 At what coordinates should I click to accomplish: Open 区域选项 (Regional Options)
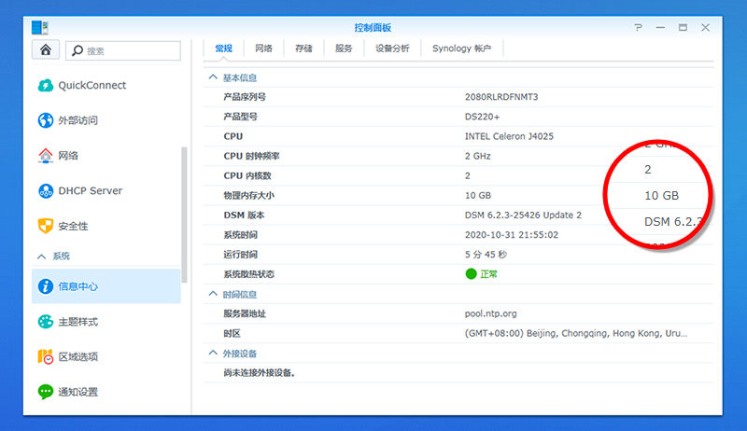tap(78, 357)
